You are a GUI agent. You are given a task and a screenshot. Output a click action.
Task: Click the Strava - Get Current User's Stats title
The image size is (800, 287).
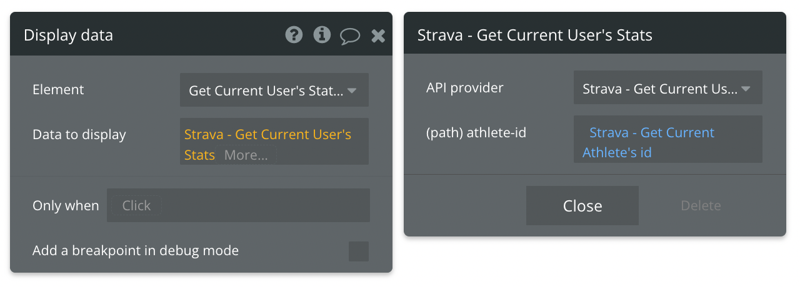[x=534, y=35]
